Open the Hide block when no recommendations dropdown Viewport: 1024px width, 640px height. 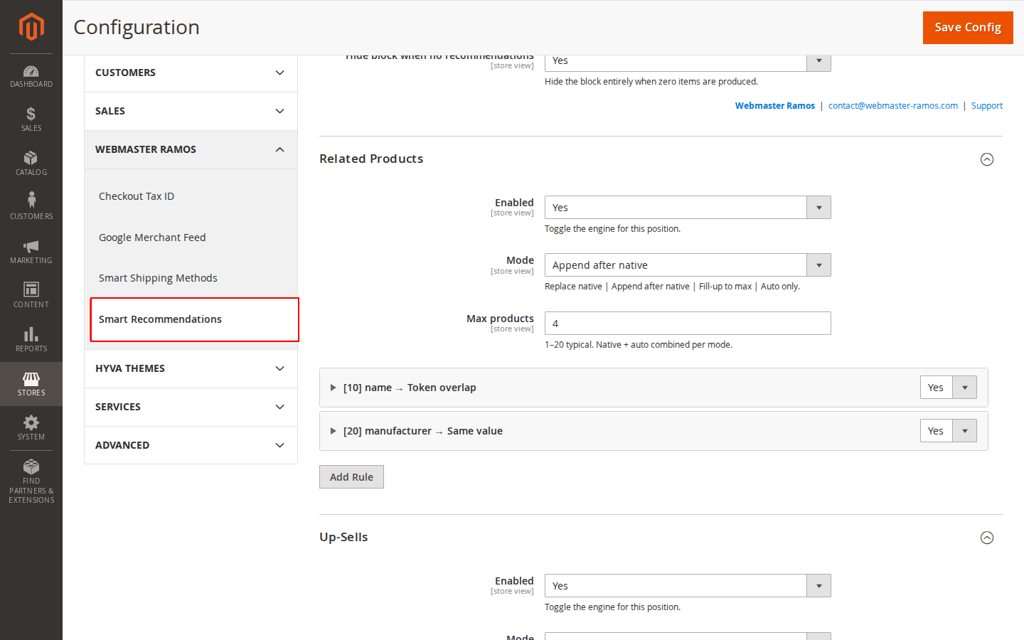tap(688, 62)
